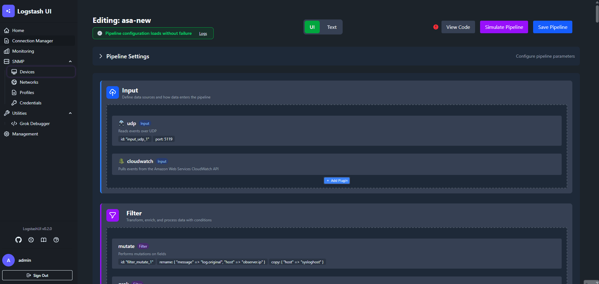599x284 pixels.
Task: Click the "Configure pipeline parameters" text
Action: tap(545, 56)
